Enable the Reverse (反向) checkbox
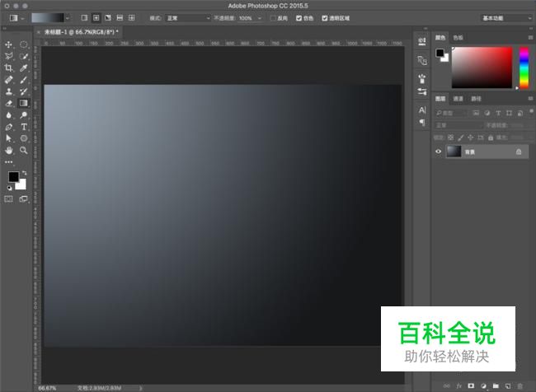The width and height of the screenshot is (536, 392). (x=273, y=18)
